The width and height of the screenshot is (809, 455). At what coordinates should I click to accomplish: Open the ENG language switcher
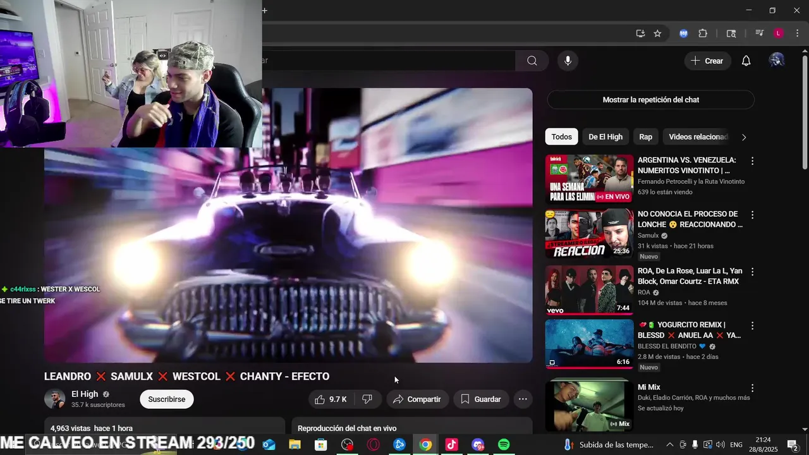click(x=736, y=445)
